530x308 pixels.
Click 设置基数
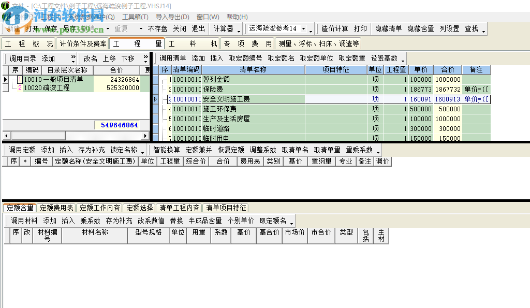click(x=384, y=58)
